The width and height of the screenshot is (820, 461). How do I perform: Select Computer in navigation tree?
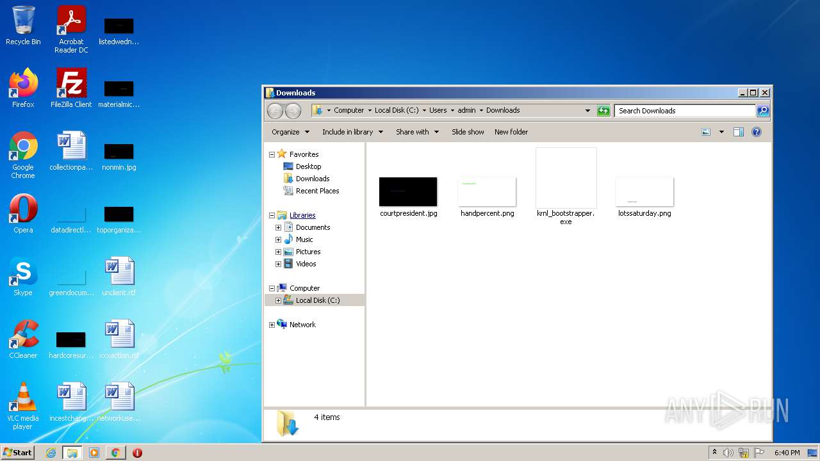coord(298,288)
